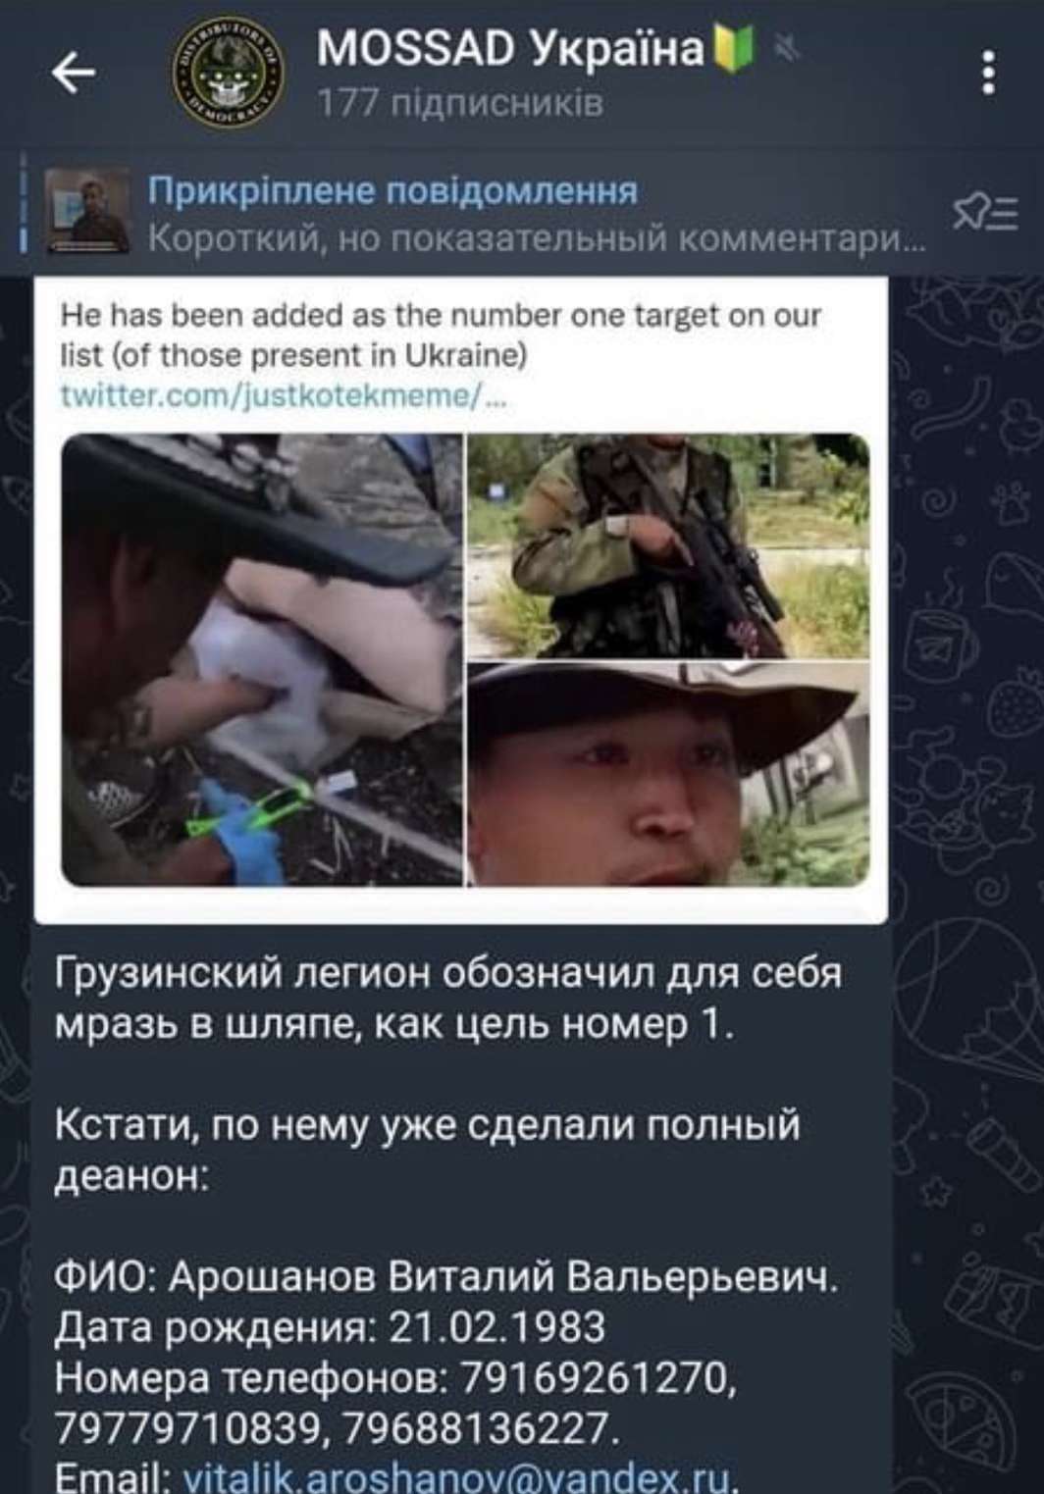Tap the back arrow icon
The height and width of the screenshot is (1494, 1044).
(x=74, y=72)
